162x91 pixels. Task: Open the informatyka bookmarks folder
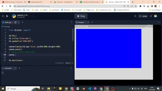click(x=16, y=10)
